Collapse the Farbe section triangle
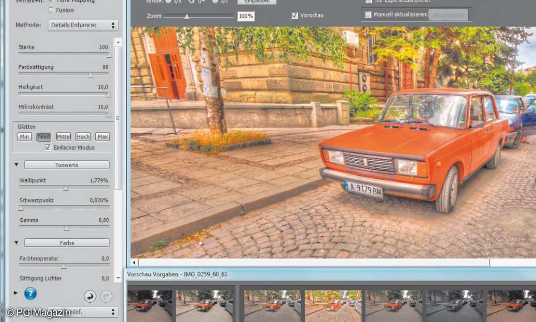The image size is (536, 322). [x=17, y=242]
